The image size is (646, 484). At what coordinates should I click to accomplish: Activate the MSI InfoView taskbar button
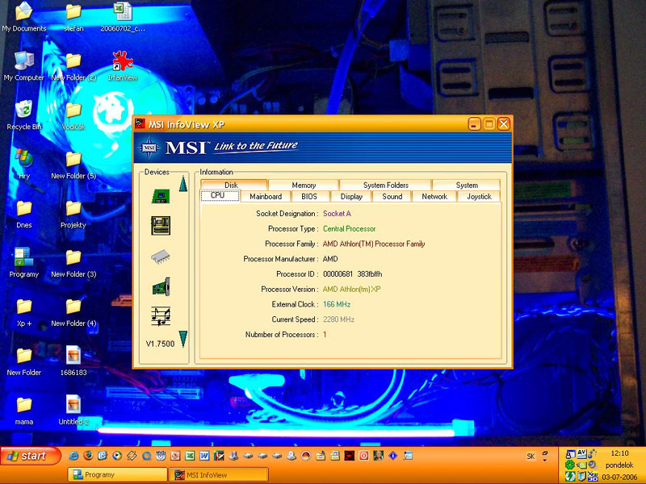coord(219,474)
